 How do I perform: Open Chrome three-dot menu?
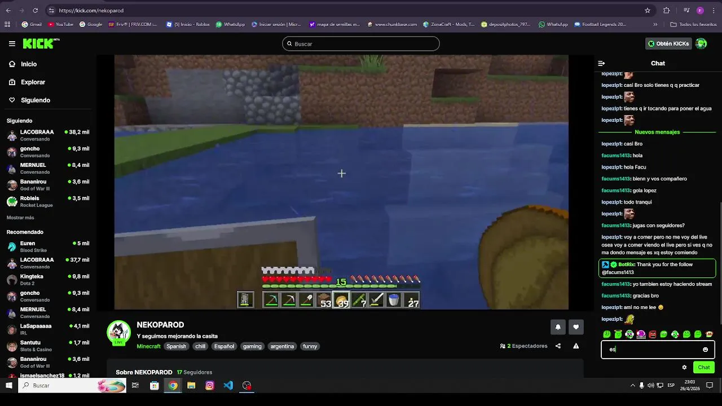coord(713,10)
